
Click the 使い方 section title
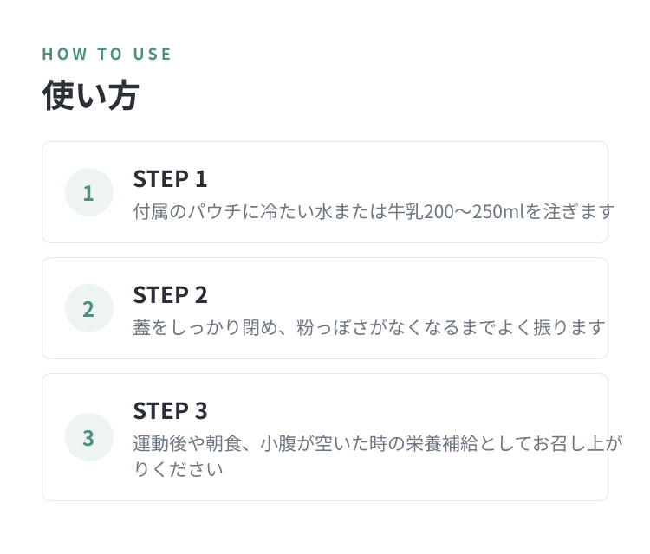90,95
